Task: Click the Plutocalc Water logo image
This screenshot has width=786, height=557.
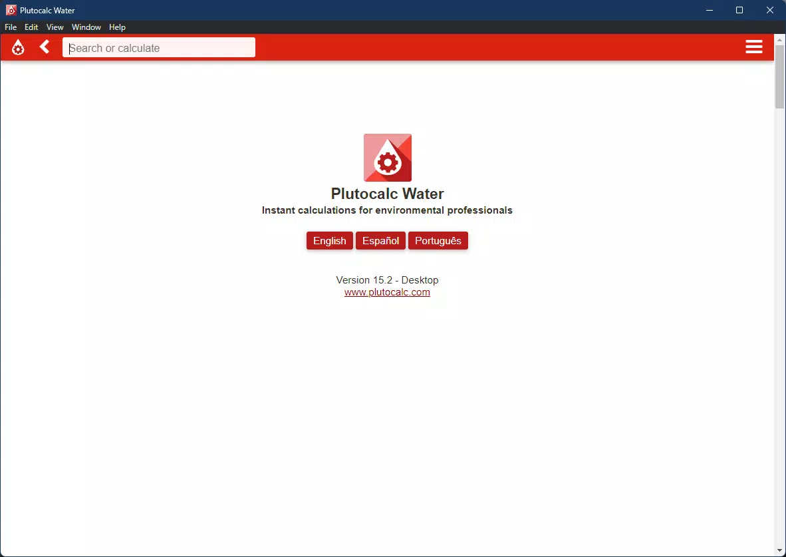Action: 388,158
